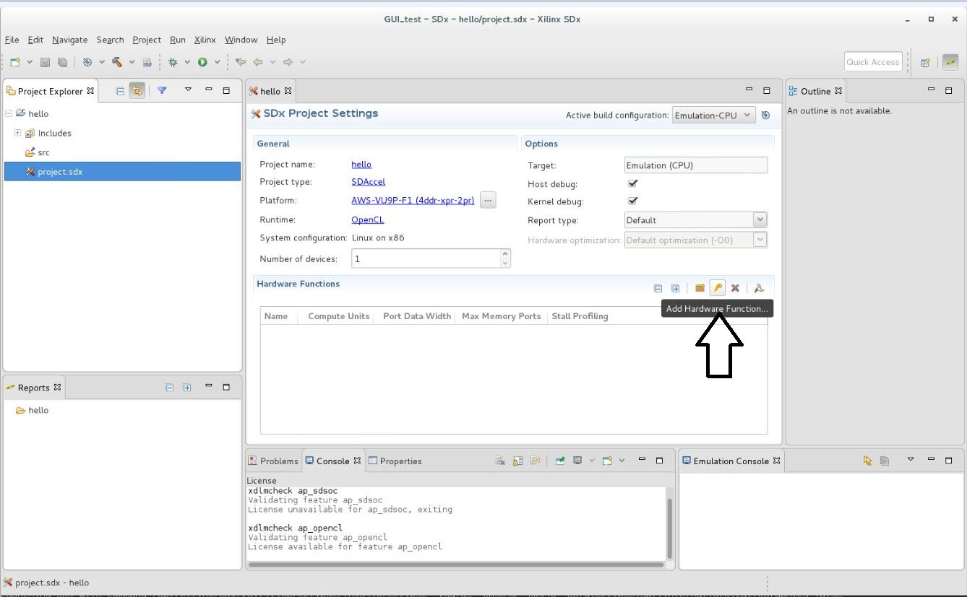Open the File menu
This screenshot has width=967, height=597.
coord(12,40)
